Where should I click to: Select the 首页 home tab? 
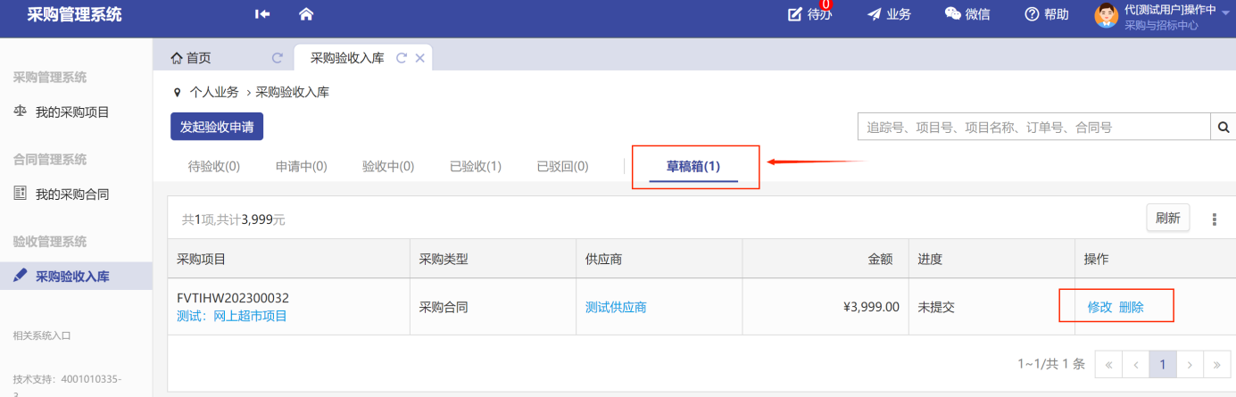tap(191, 58)
